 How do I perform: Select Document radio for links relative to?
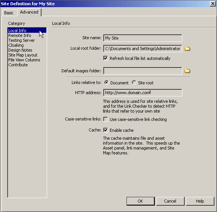click(106, 82)
